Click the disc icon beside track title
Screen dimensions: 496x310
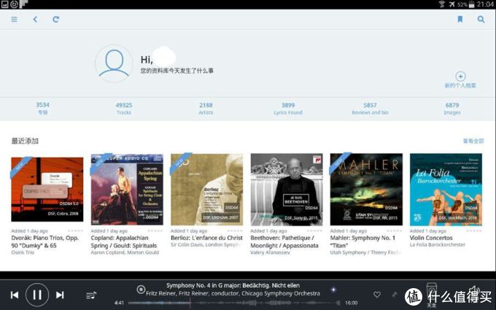coord(141,289)
